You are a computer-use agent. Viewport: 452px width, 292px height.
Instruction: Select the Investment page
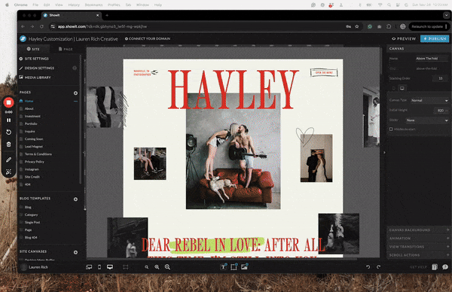pos(32,117)
